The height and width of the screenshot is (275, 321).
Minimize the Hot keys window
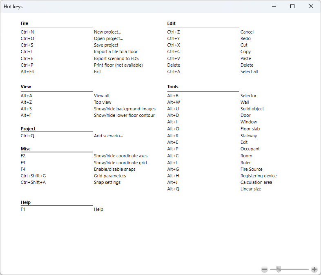click(274, 6)
